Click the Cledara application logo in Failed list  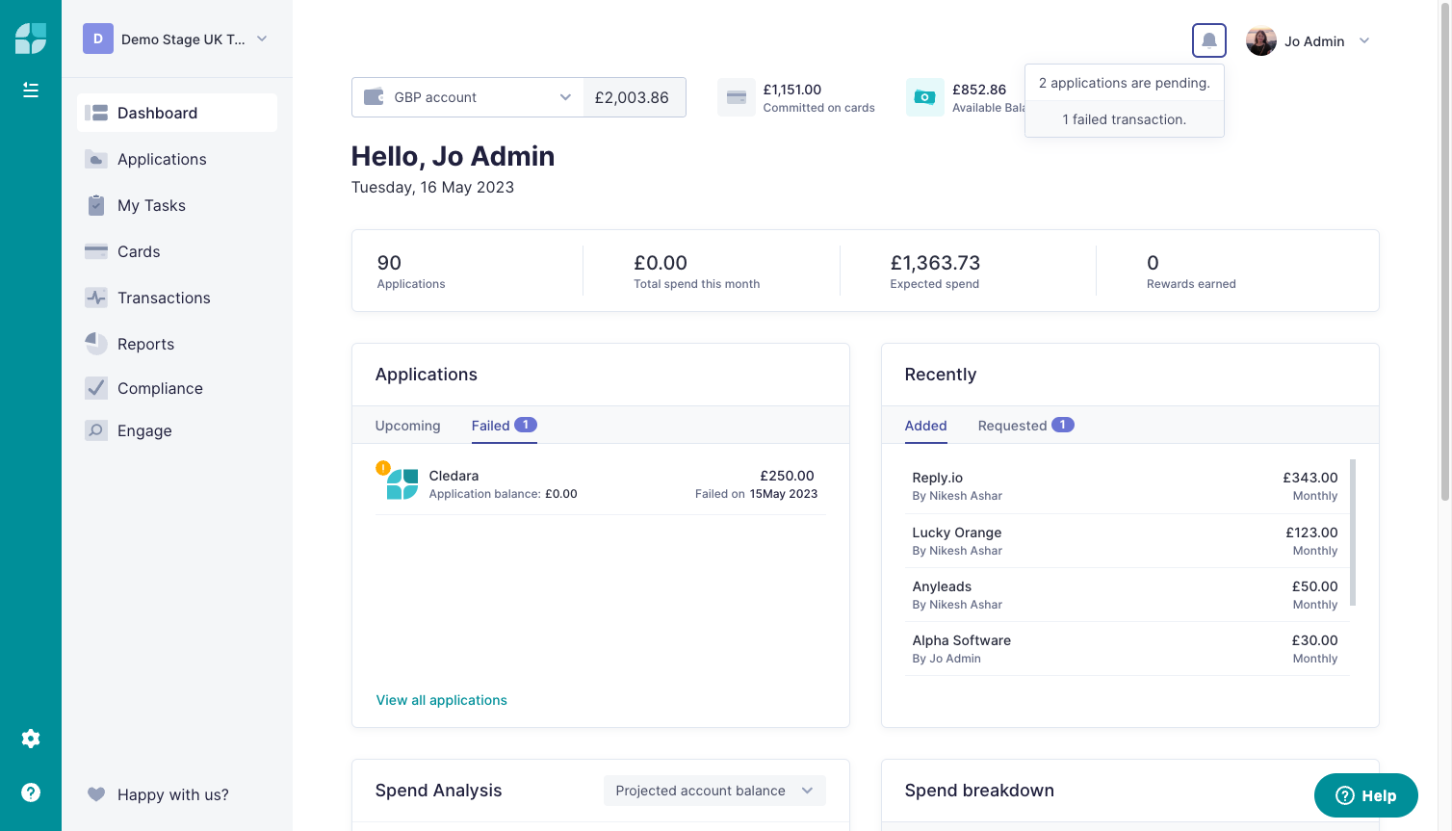(x=402, y=484)
